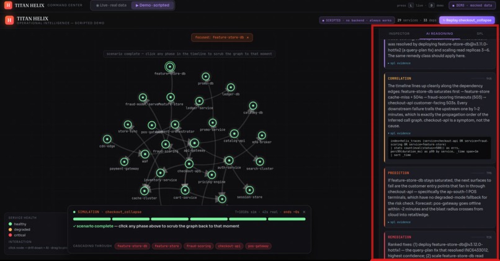Image resolution: width=500 pixels, height=261 pixels.
Task: Click the promo-db service node
Action: 206,76
